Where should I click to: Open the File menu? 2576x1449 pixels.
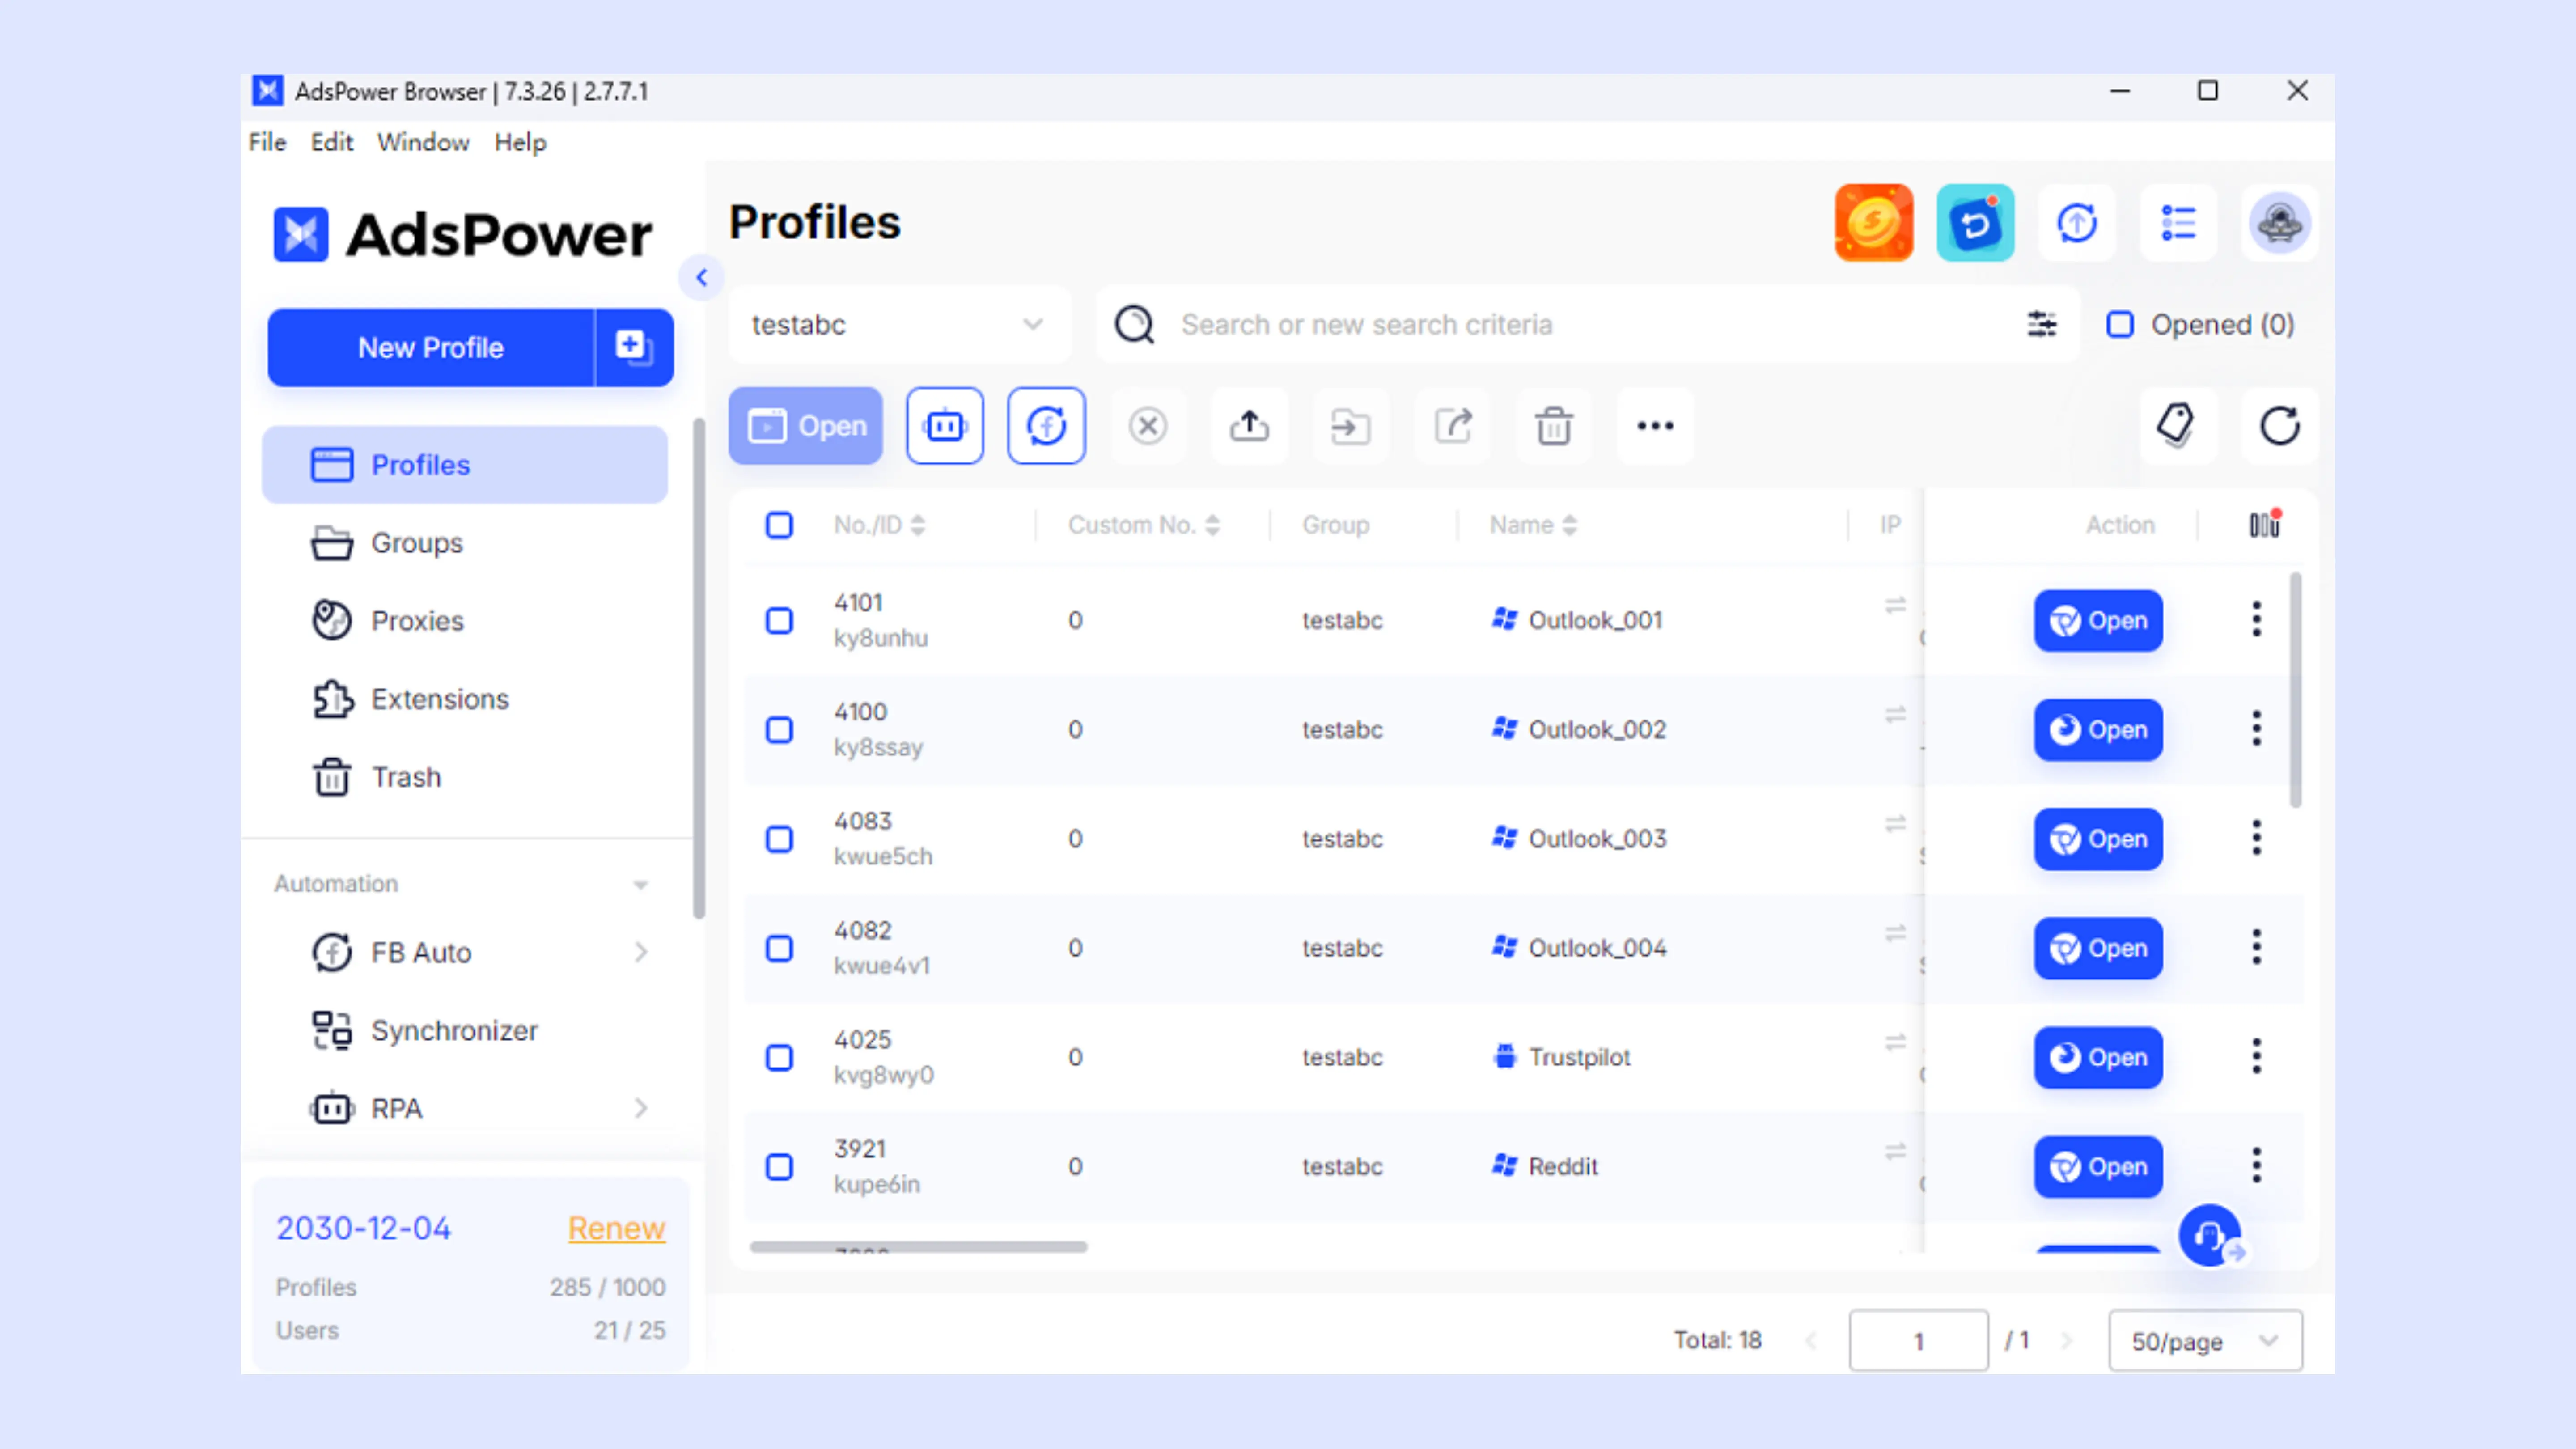point(267,142)
